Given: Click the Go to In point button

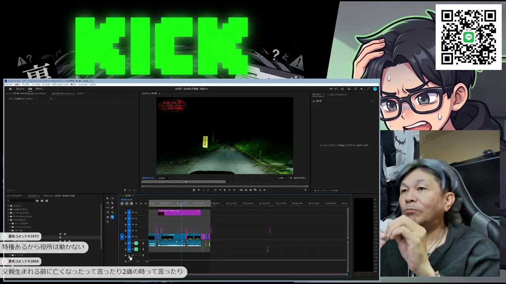Looking at the screenshot, I should [215, 190].
